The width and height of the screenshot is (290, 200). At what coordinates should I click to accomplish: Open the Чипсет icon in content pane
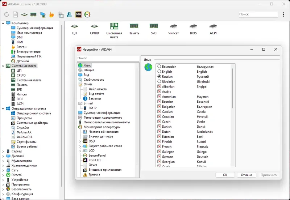(x=174, y=29)
